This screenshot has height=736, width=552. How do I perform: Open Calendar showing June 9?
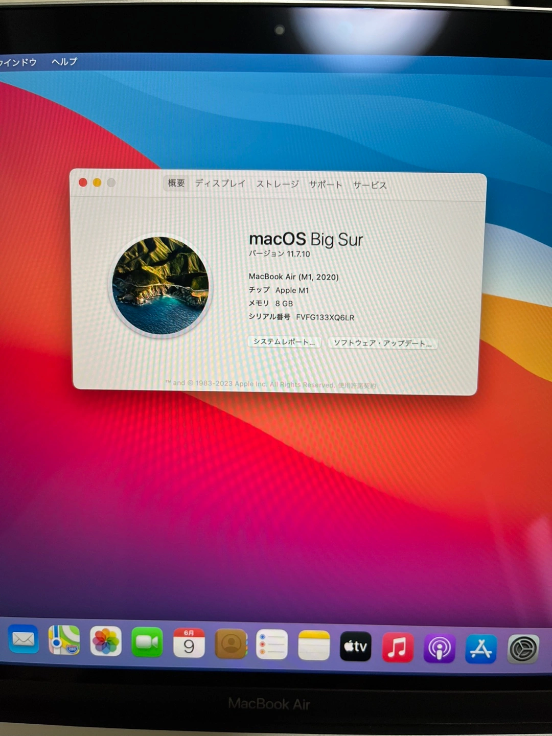click(x=189, y=643)
